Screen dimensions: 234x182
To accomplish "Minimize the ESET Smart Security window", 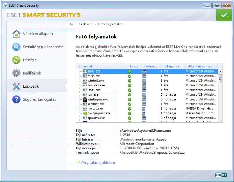I will pos(207,5).
